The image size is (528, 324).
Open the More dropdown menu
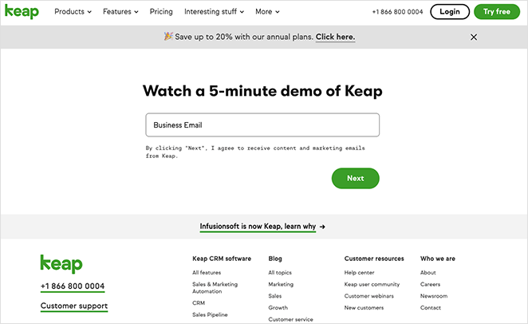(267, 12)
